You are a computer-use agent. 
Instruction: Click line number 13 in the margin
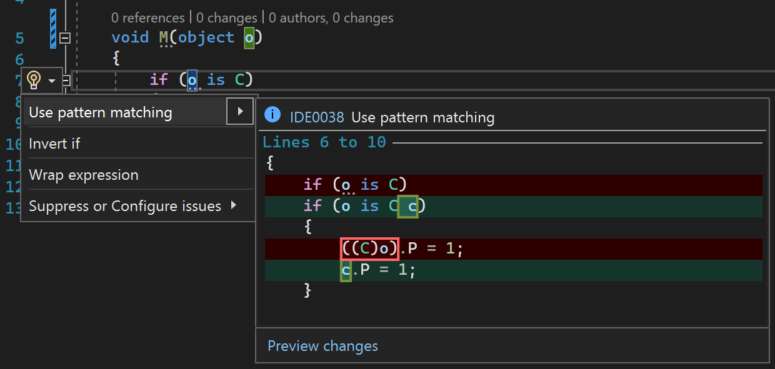[x=13, y=207]
